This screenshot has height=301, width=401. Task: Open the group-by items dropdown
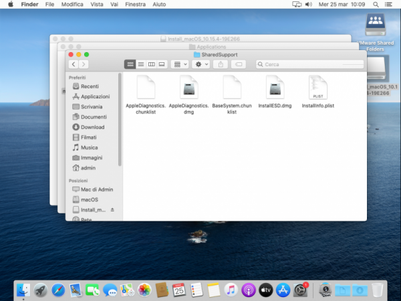point(180,64)
